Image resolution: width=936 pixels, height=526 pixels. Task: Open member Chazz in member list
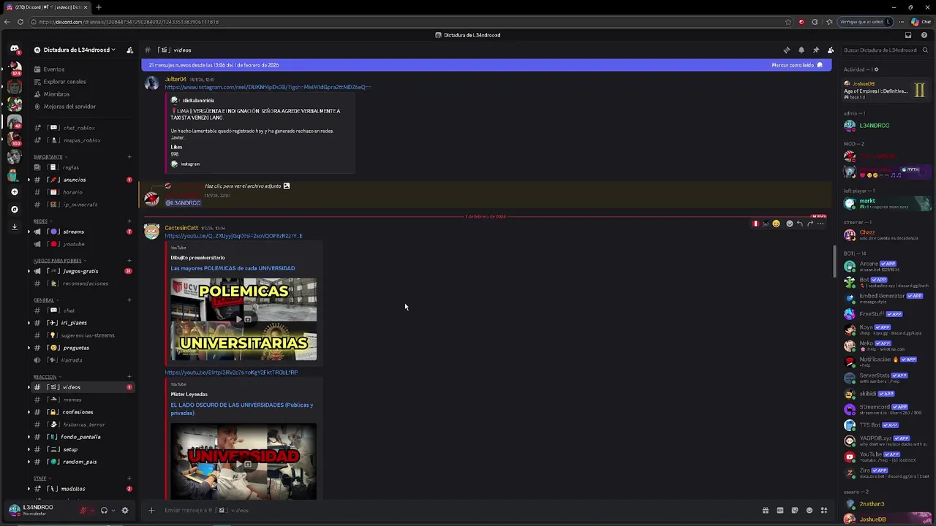[x=886, y=235]
